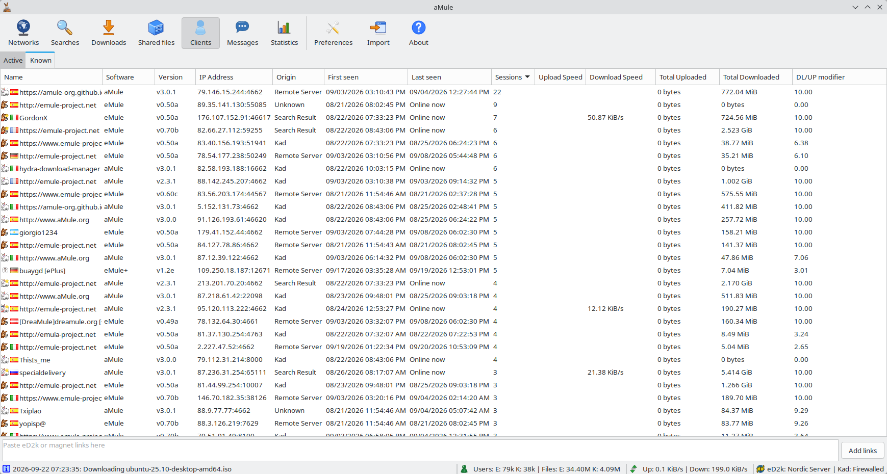
Task: Sort by the IP Address column header
Action: pyautogui.click(x=234, y=77)
